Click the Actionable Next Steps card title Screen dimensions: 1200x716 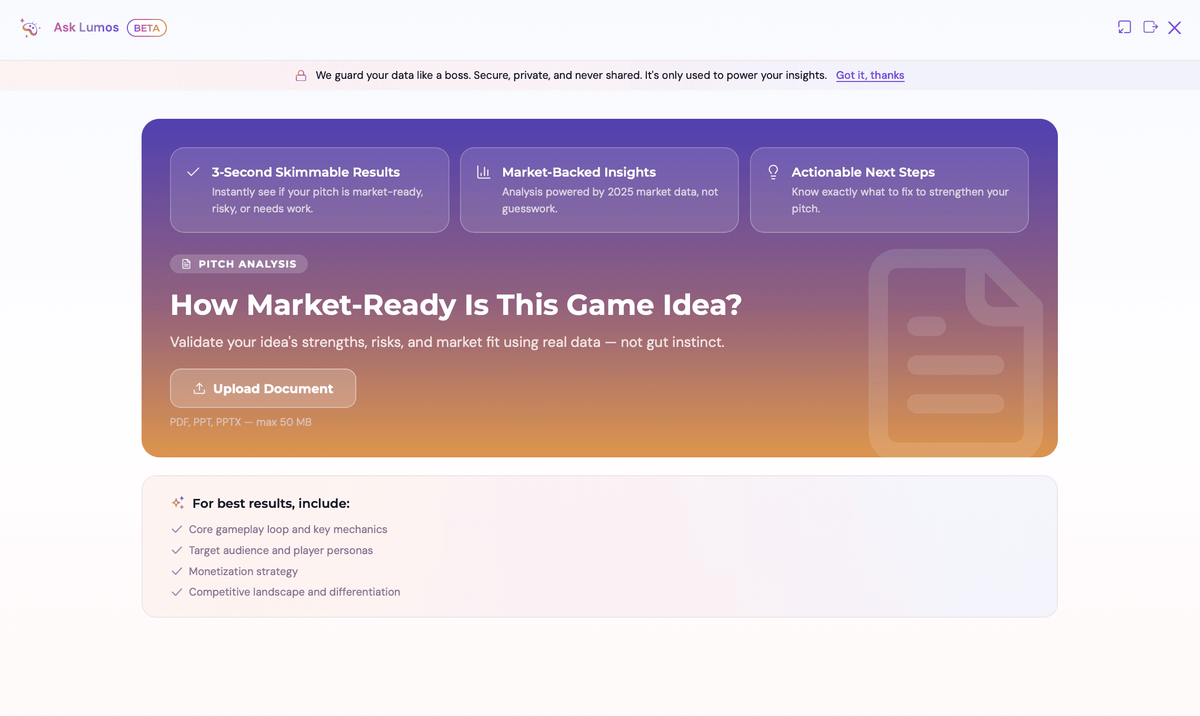click(863, 172)
